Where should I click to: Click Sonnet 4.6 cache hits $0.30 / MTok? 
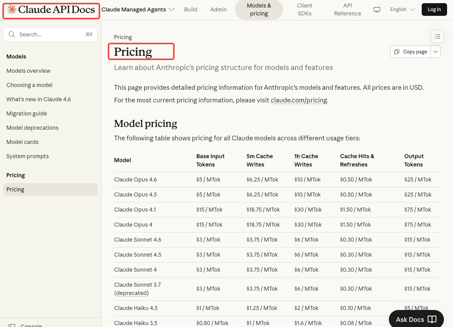[356, 240]
